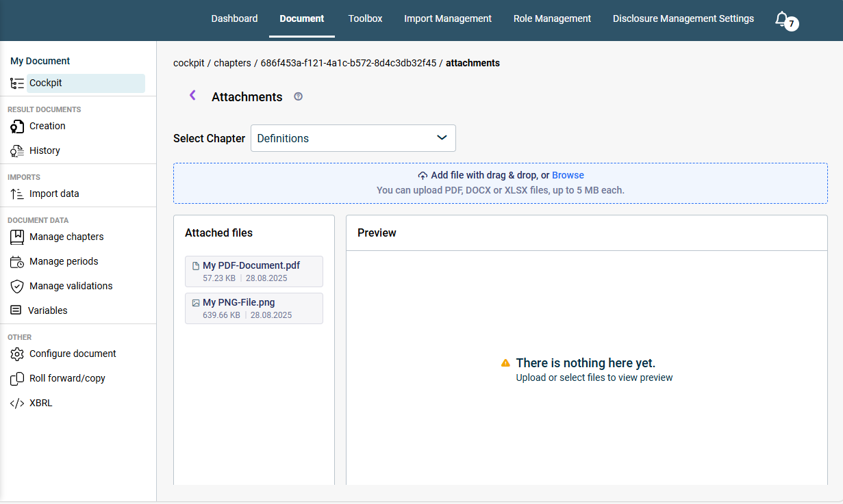Expand chapter list using the chevron arrow
The image size is (843, 504).
[x=442, y=138]
